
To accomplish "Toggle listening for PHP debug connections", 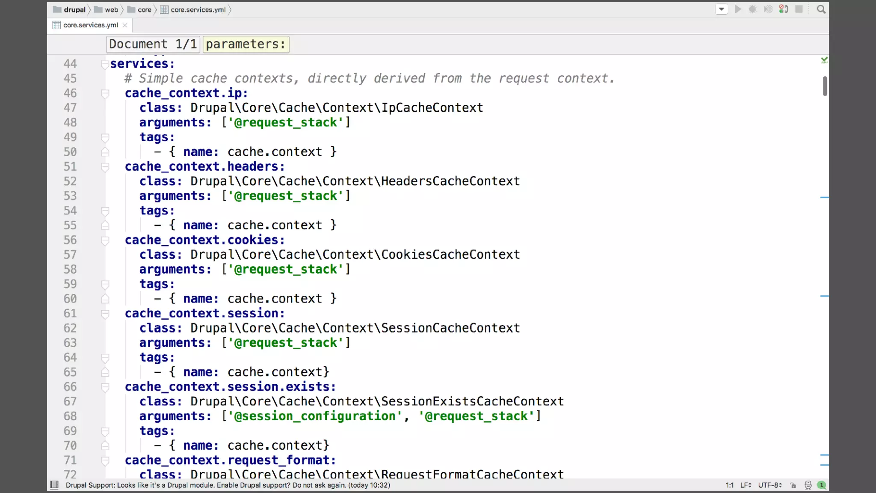I will tap(784, 9).
